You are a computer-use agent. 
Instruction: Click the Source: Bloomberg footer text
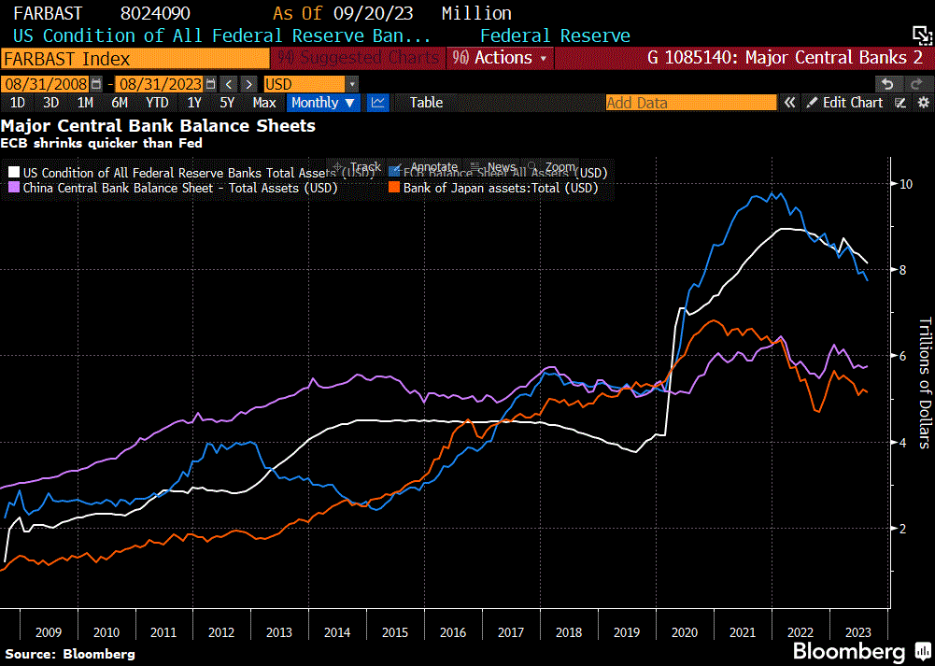tap(70, 654)
